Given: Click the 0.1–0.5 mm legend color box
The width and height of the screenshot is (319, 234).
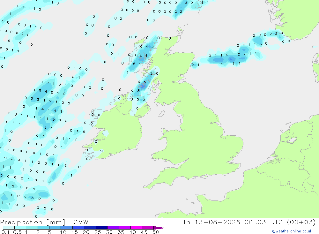Looking at the screenshot, I should [x=9, y=228].
